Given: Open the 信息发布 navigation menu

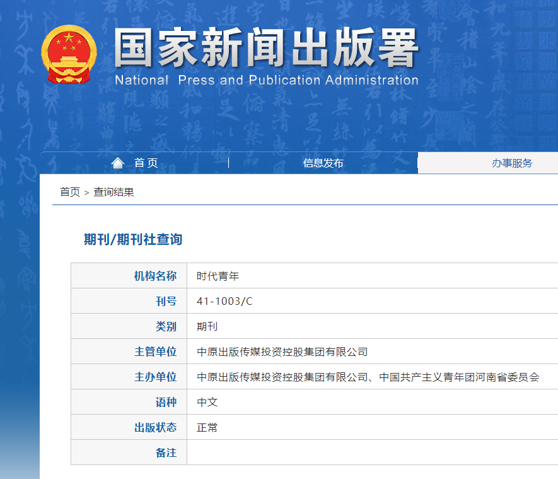Looking at the screenshot, I should click(x=323, y=163).
